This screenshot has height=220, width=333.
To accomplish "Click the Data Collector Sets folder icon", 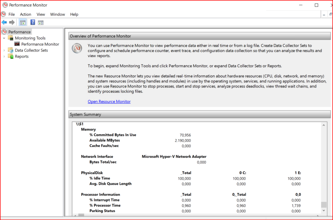I will tap(11, 50).
